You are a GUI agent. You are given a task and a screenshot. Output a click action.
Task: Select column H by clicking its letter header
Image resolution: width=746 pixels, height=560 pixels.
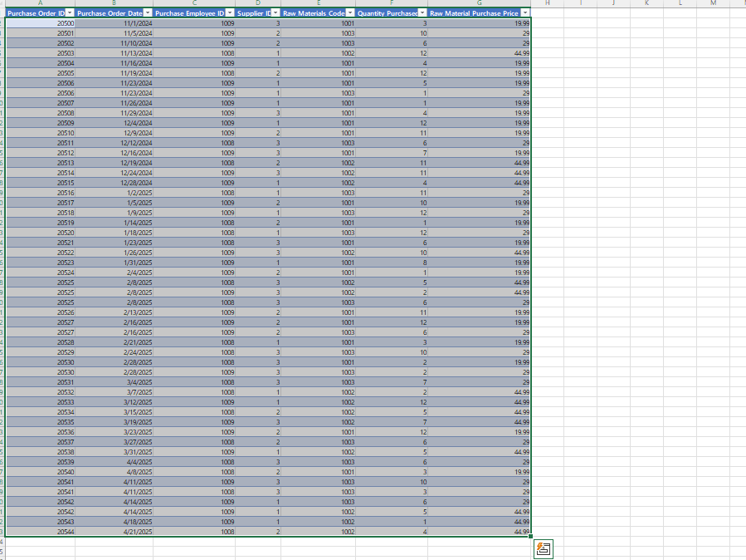[548, 4]
